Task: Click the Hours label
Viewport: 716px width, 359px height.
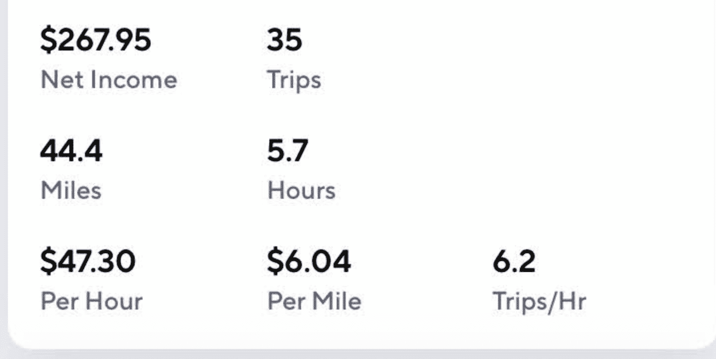Action: pos(302,191)
